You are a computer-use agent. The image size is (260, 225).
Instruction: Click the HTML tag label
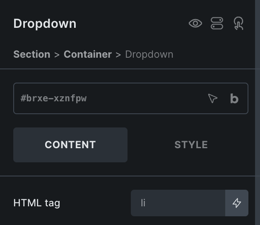(37, 203)
